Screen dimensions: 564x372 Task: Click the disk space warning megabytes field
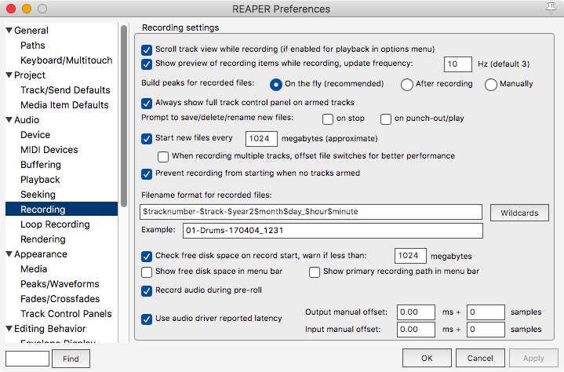pos(410,256)
